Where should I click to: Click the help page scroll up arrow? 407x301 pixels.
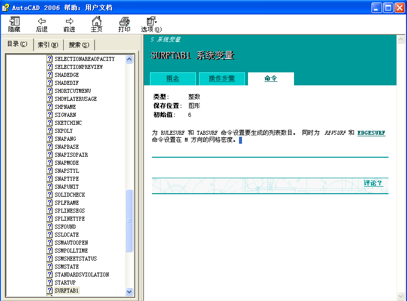(401, 39)
